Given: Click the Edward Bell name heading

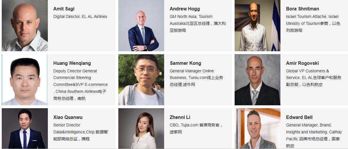Looking at the screenshot, I should pyautogui.click(x=299, y=117).
